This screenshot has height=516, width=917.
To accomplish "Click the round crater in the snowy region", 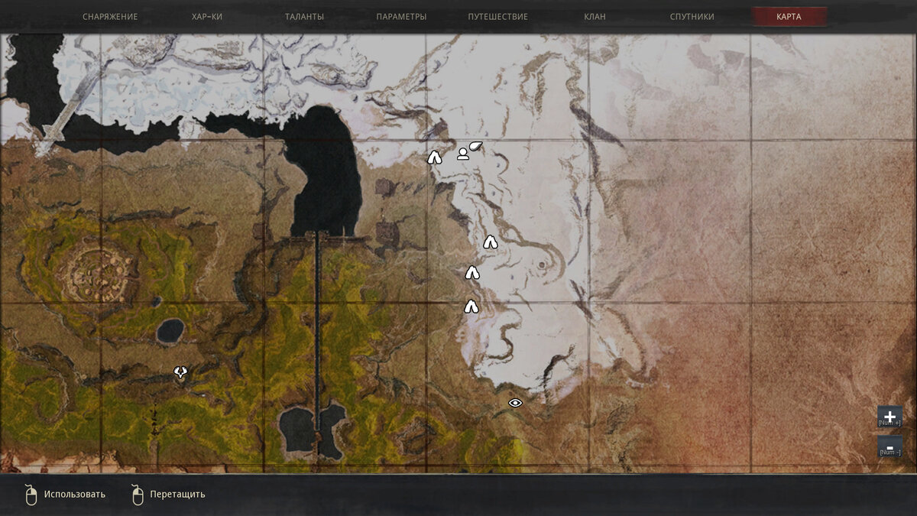I will coord(542,265).
